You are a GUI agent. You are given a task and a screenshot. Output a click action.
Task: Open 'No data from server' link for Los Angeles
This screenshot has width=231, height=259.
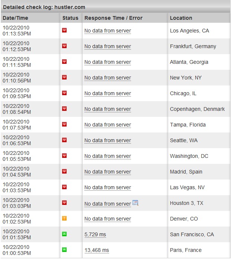point(108,31)
